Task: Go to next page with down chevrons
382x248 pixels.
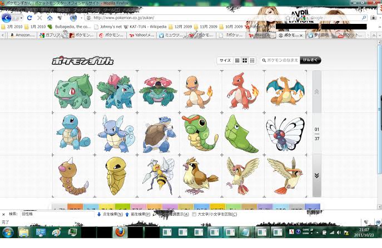Action: (x=317, y=175)
